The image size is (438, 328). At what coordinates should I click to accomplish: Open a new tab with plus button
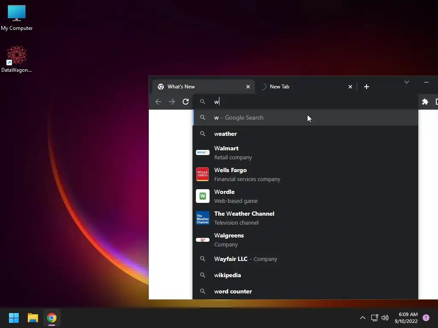coord(367,87)
